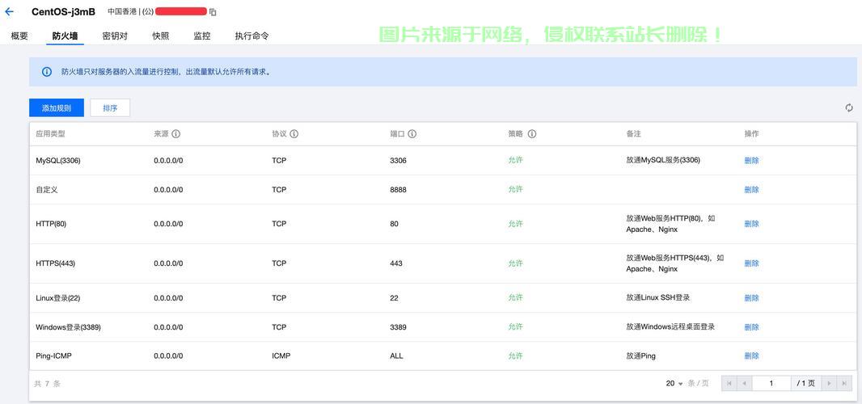
Task: Copy the public IP address icon
Action: coord(213,11)
